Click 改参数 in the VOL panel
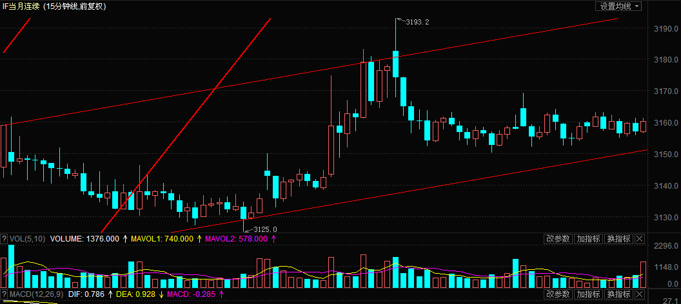The image size is (681, 304). click(558, 238)
